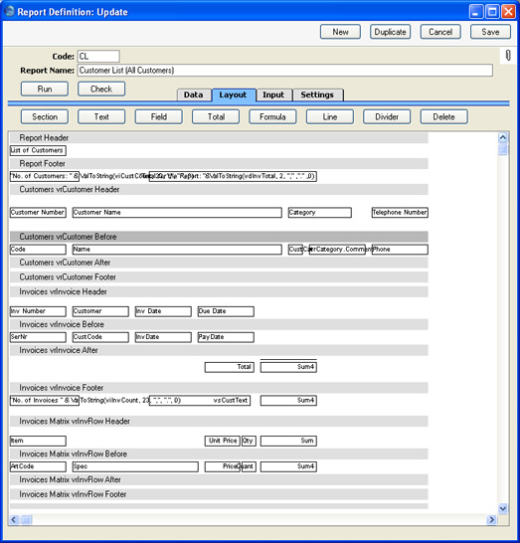The height and width of the screenshot is (543, 520).
Task: Select the 'Category' label box
Action: 320,212
